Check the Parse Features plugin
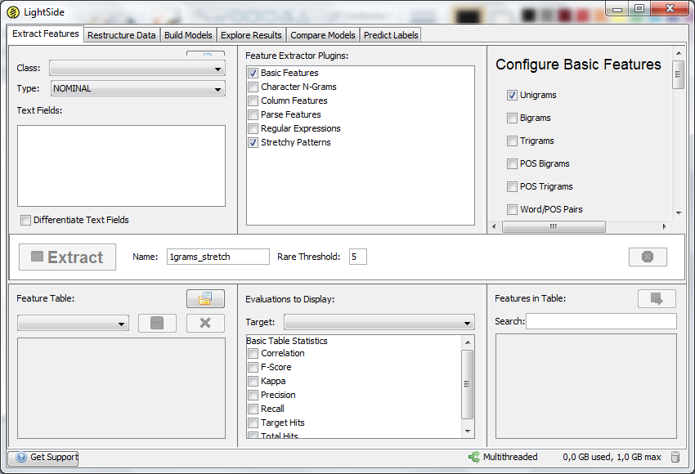The width and height of the screenshot is (695, 474). [x=253, y=114]
